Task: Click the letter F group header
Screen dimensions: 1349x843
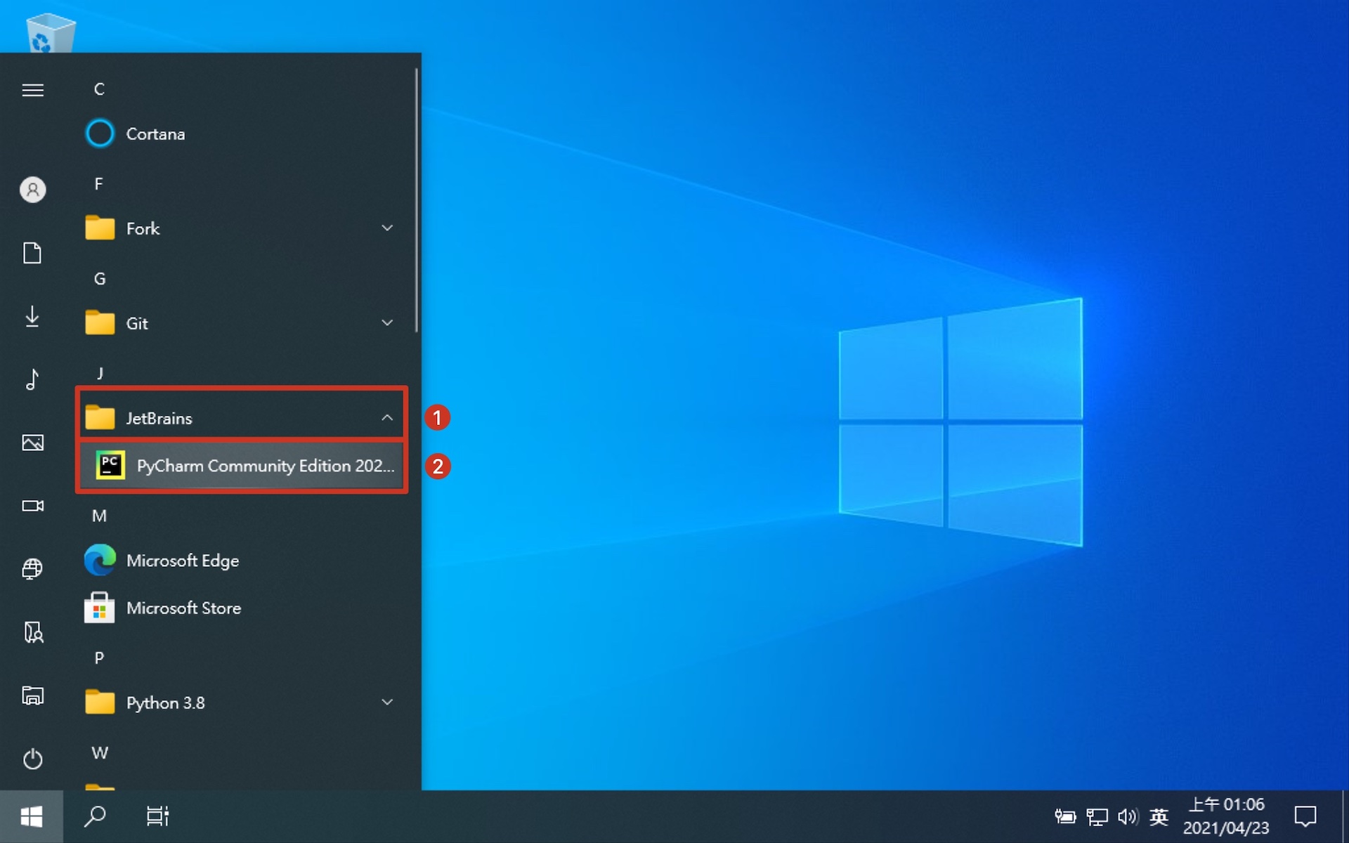Action: click(x=98, y=184)
